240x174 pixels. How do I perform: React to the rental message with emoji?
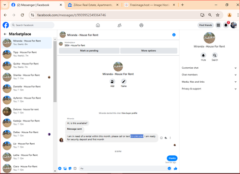tap(161, 138)
